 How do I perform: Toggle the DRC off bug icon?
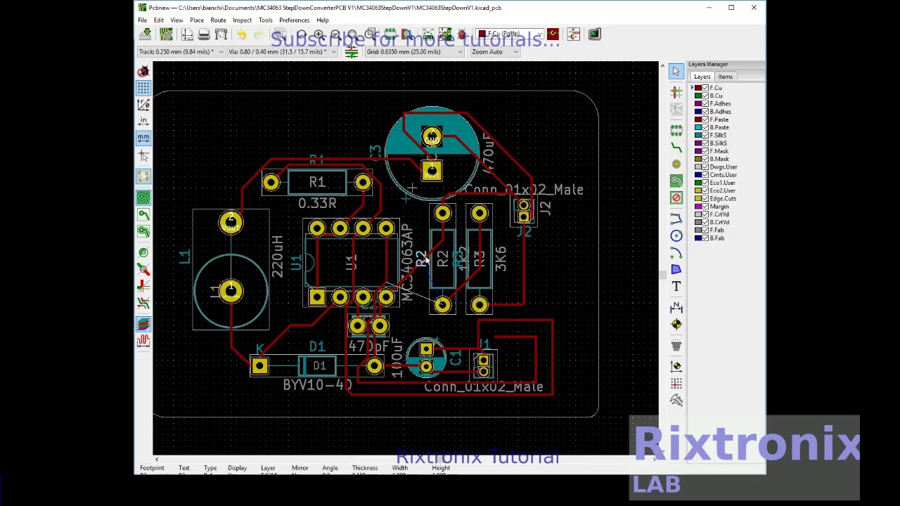(143, 72)
